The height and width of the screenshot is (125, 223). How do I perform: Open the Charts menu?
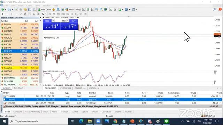click(x=29, y=6)
